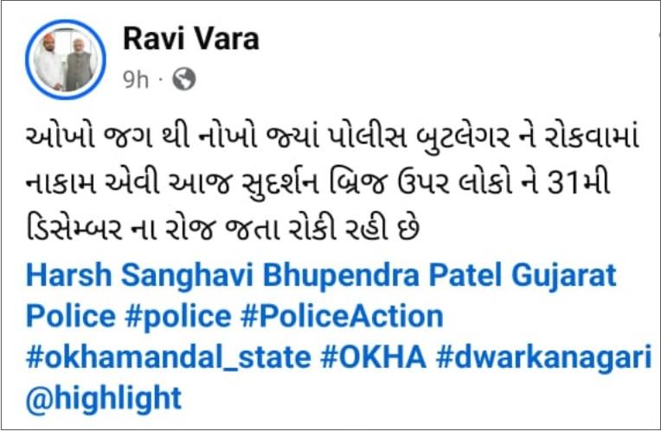
Task: Click the 9h post timestamp
Action: 136,79
